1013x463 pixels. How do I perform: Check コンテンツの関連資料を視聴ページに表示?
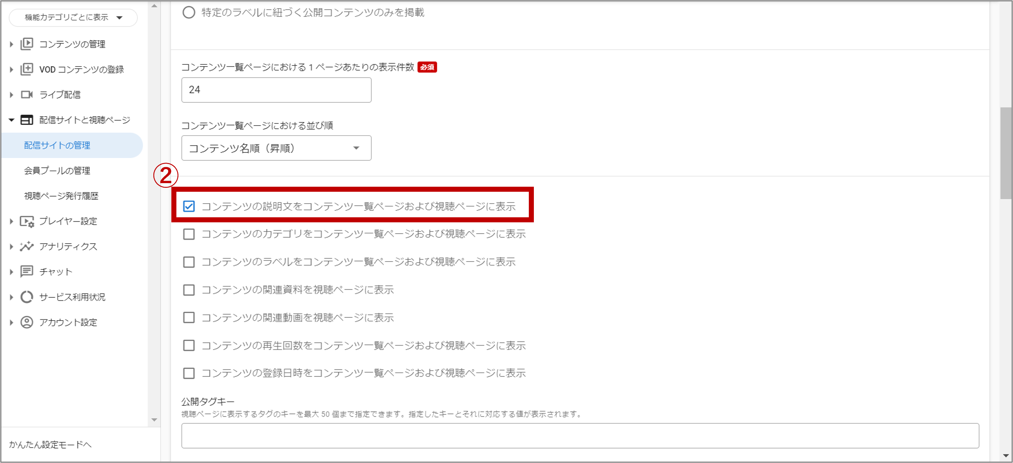point(189,290)
